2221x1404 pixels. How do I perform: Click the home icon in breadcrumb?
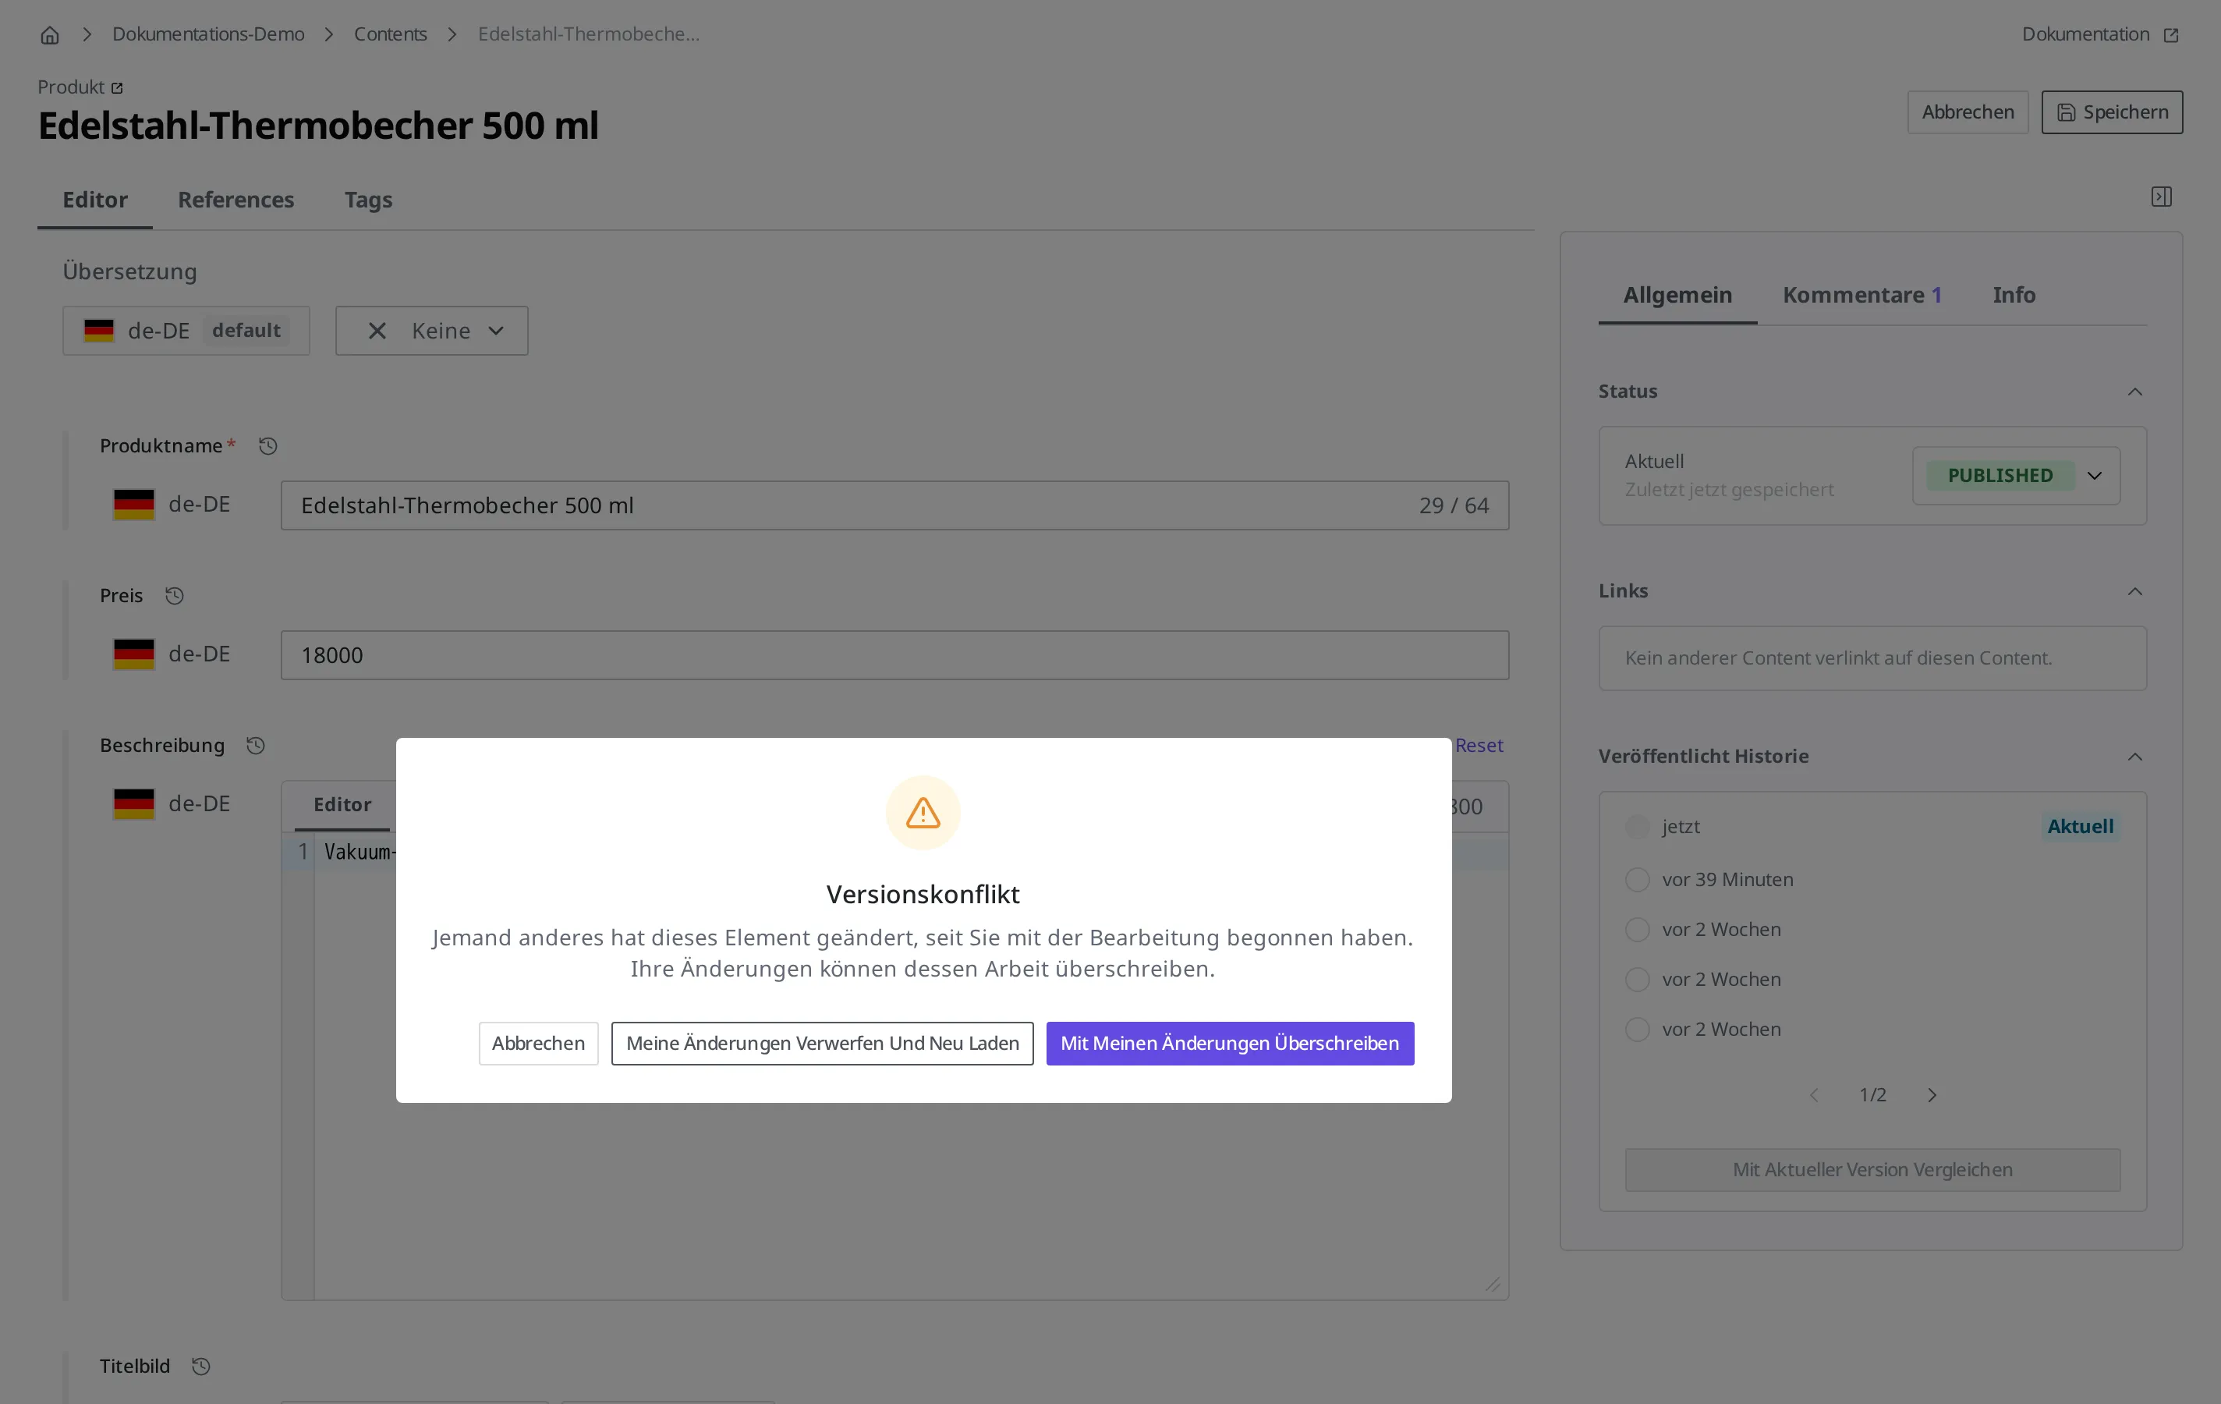point(50,35)
